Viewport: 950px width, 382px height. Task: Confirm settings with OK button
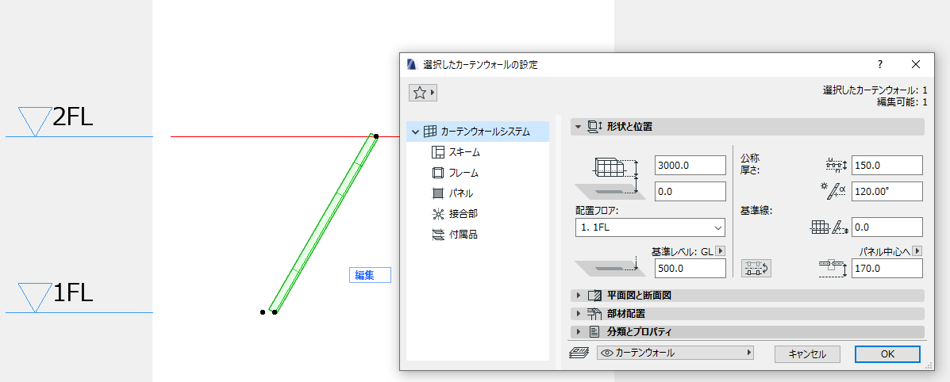pyautogui.click(x=887, y=354)
